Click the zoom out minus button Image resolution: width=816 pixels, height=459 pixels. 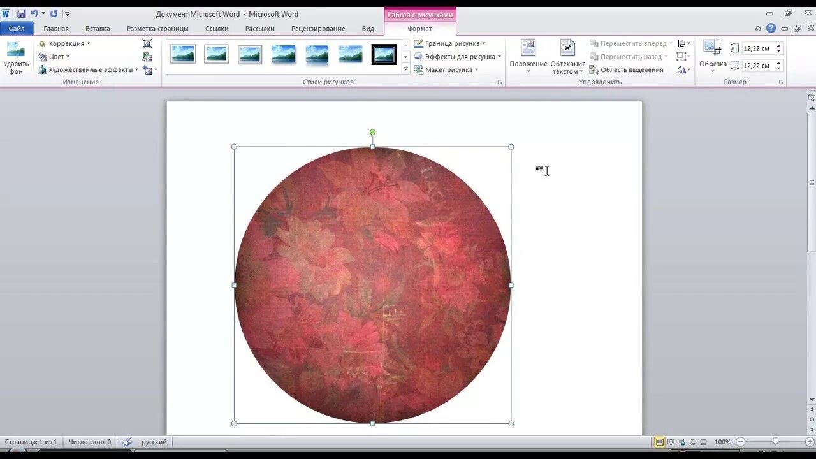coord(741,442)
